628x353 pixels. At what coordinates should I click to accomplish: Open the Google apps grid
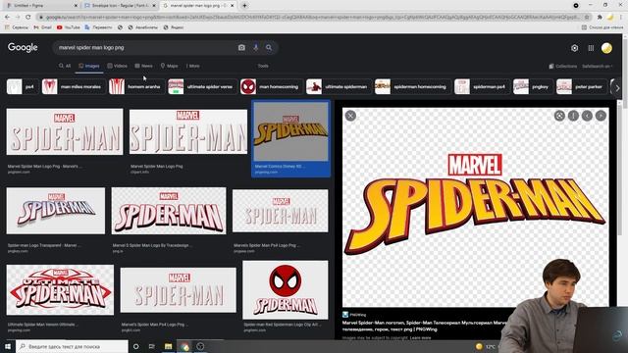click(x=591, y=48)
